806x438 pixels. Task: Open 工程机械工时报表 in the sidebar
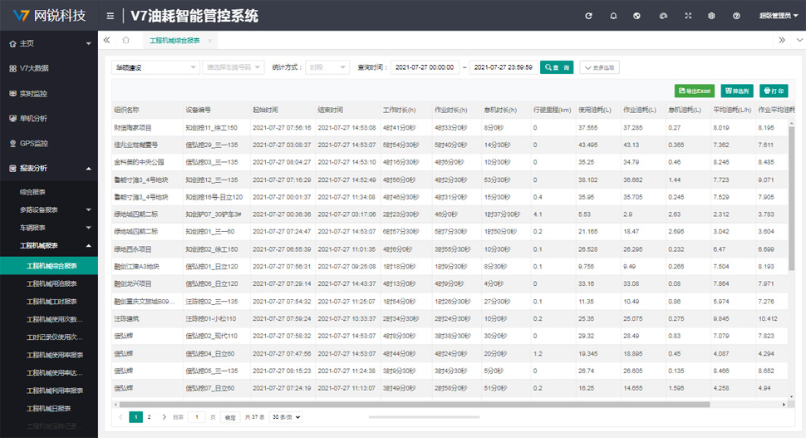49,302
